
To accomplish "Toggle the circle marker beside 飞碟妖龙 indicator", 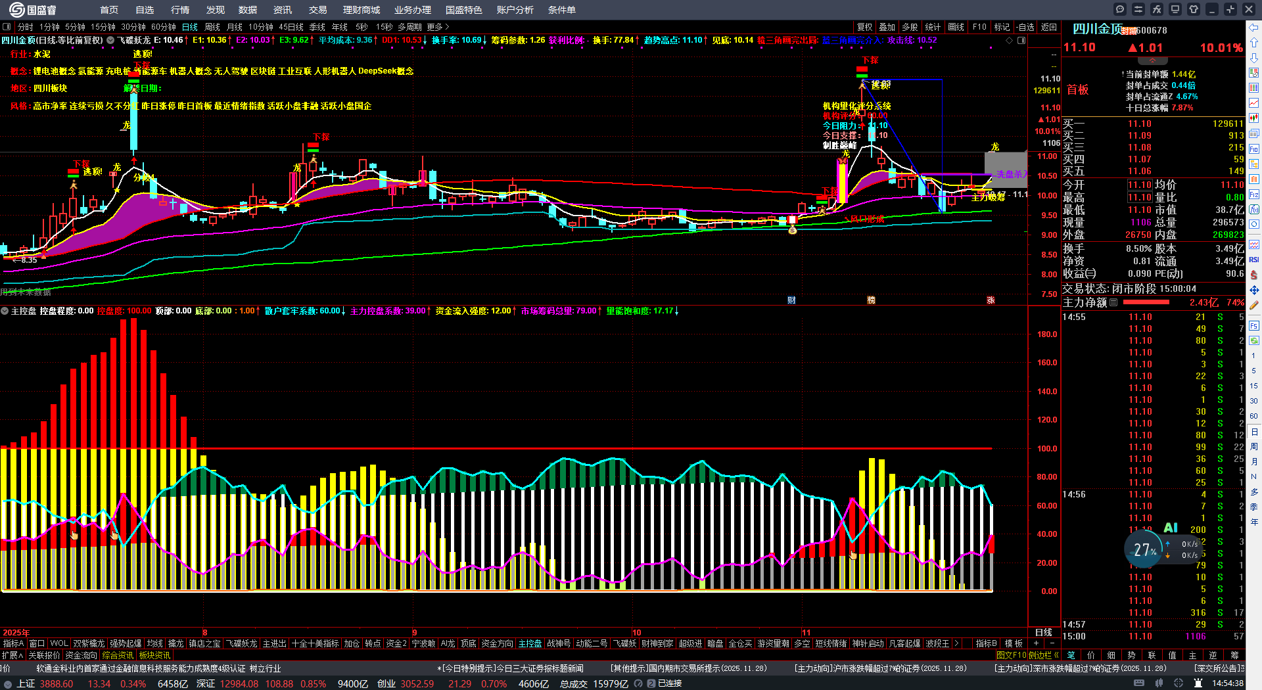I will click(110, 40).
